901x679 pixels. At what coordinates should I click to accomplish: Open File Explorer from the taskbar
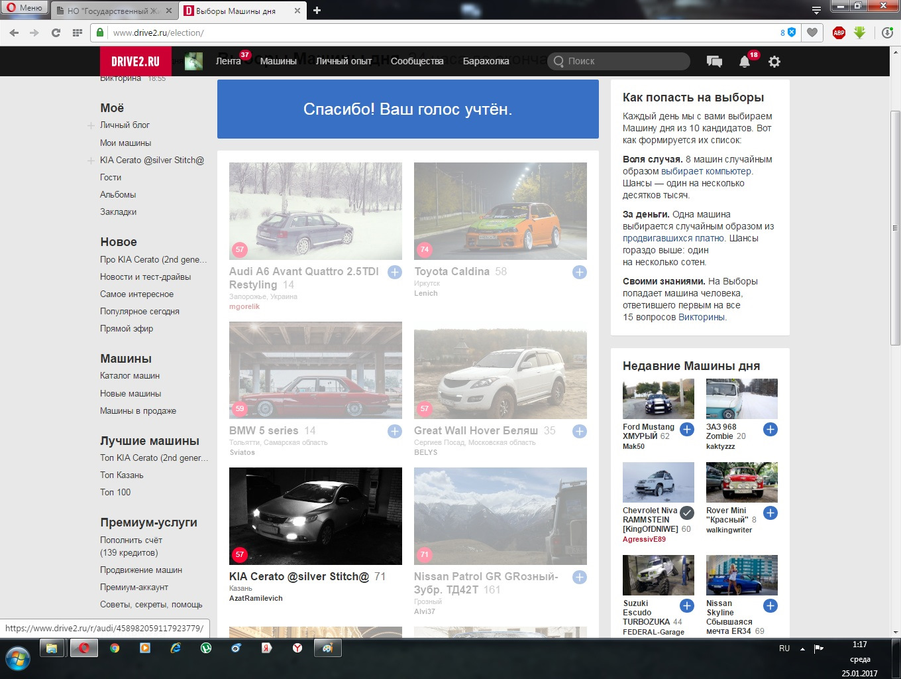pos(52,648)
